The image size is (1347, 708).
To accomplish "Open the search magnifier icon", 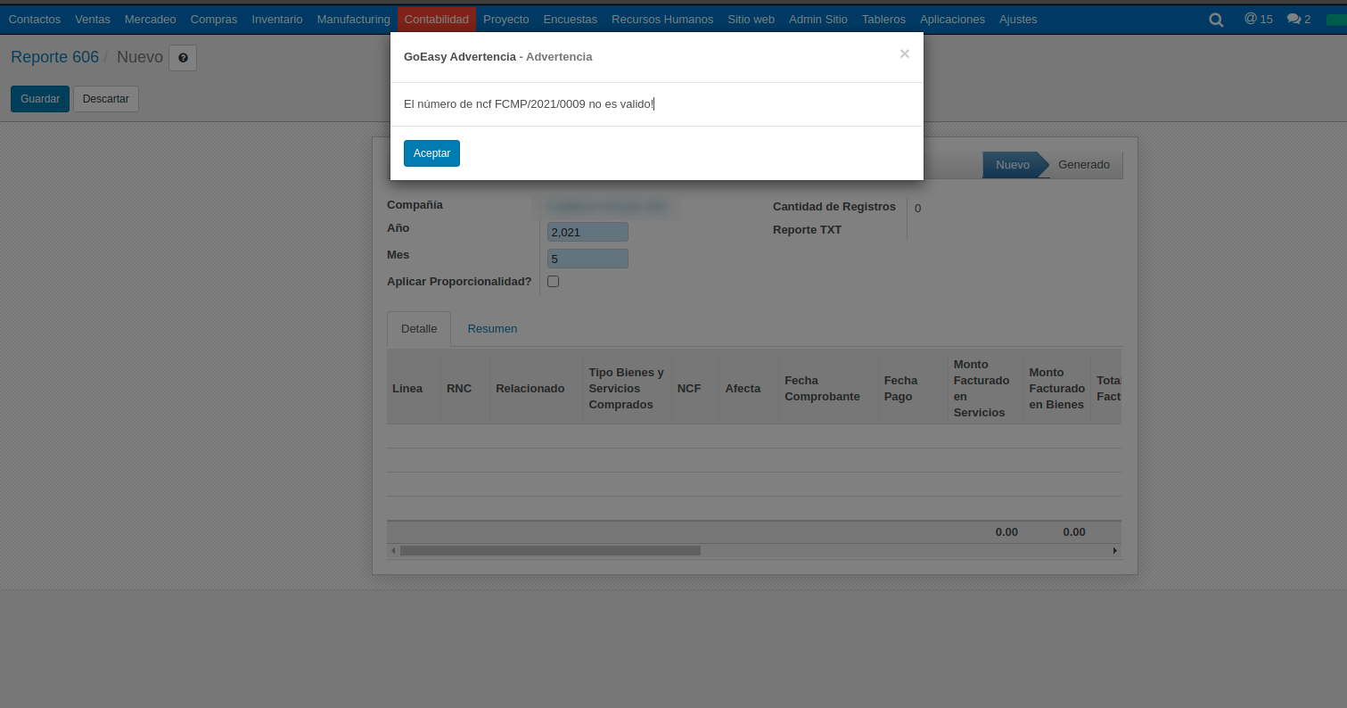I will click(1216, 19).
